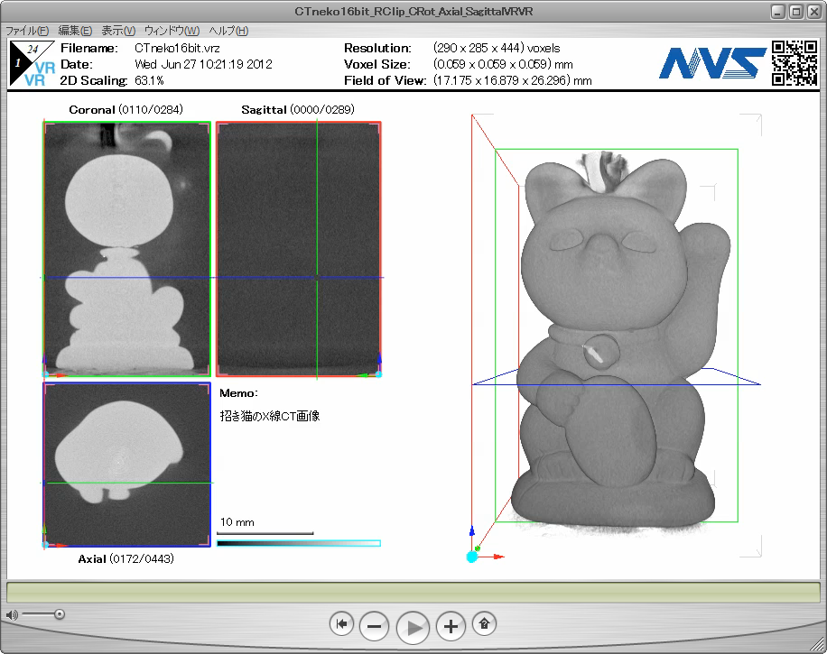
Task: Click the volume slider knob
Action: [60, 614]
